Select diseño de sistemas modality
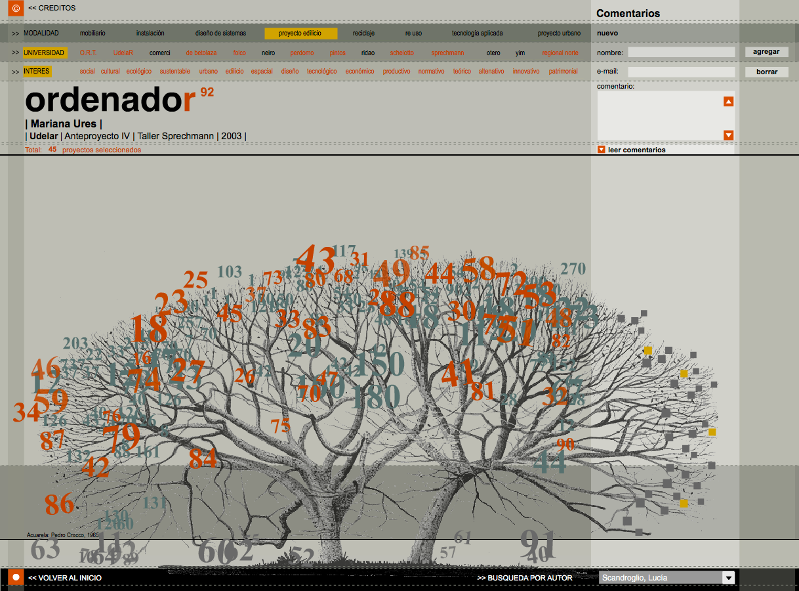 point(220,33)
